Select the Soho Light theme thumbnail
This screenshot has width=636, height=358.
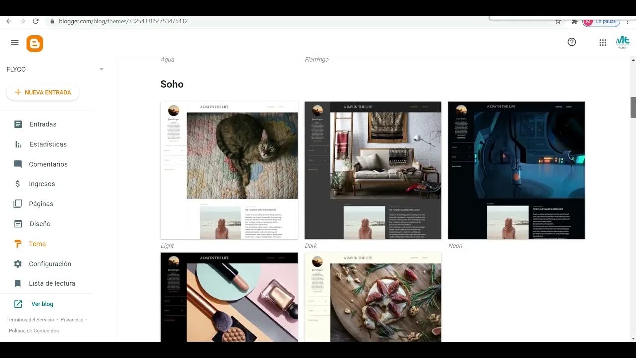click(229, 170)
